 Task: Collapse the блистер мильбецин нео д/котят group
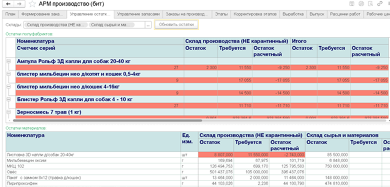(8, 74)
